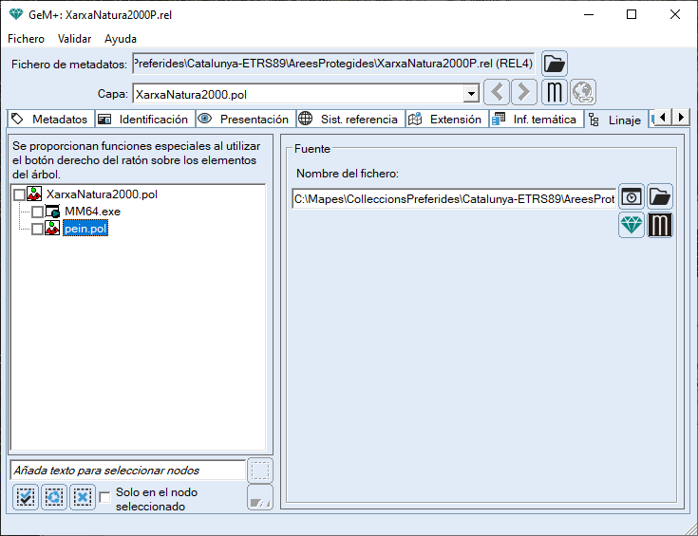This screenshot has width=698, height=536.
Task: Click the node search text field
Action: coord(126,470)
